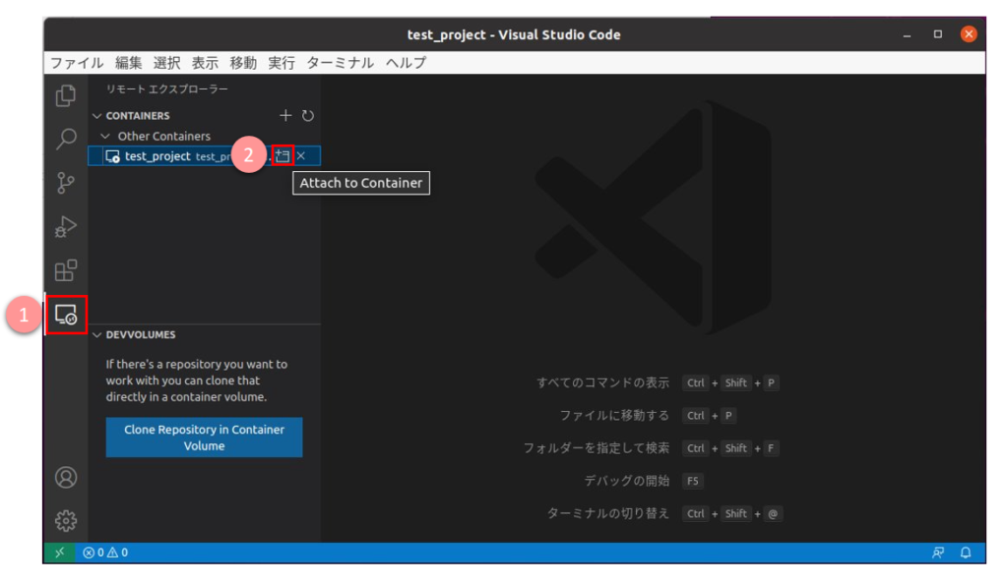The image size is (1008, 583).
Task: Open the Run and Debug view
Action: point(65,226)
